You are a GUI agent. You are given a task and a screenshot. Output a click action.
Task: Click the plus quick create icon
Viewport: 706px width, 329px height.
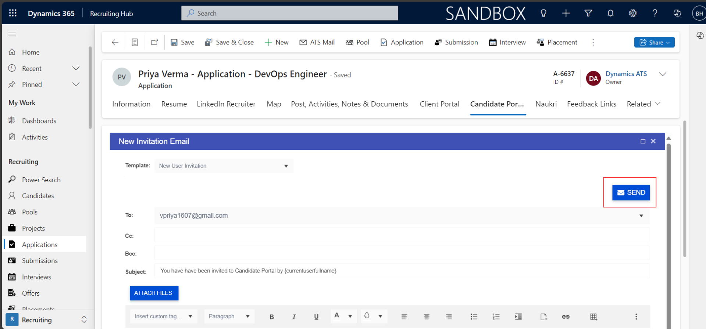point(566,13)
